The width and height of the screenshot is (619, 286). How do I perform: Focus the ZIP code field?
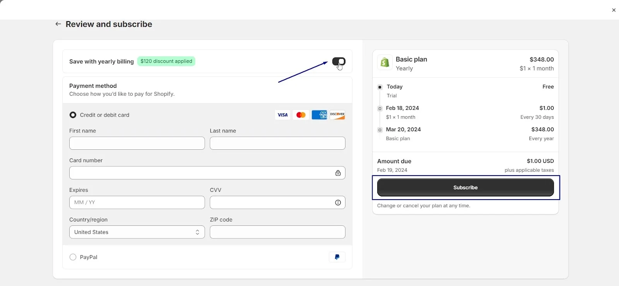277,232
